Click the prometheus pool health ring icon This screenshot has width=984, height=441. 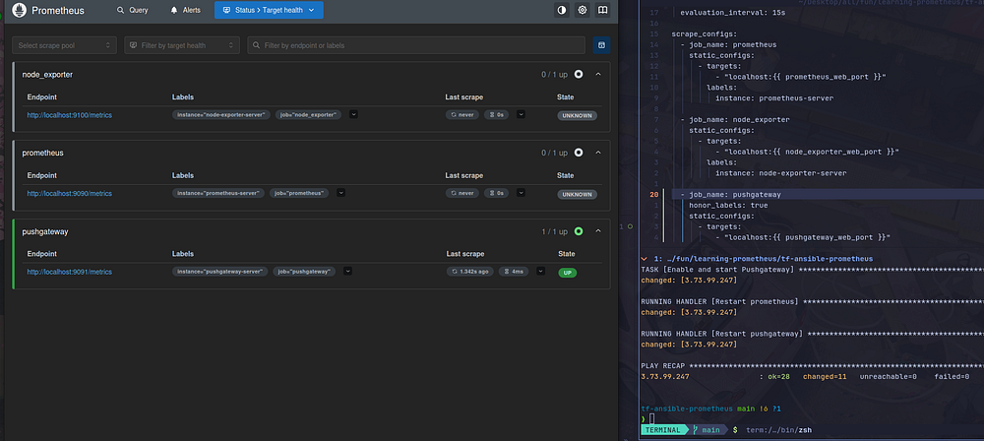pyautogui.click(x=579, y=153)
